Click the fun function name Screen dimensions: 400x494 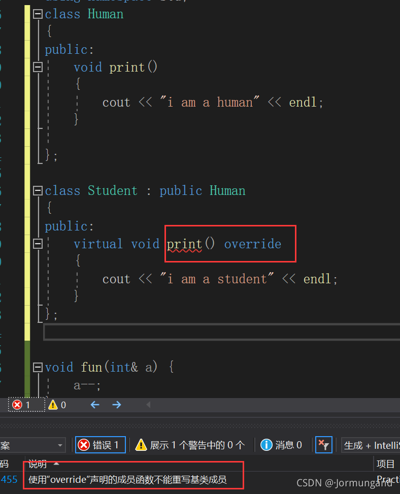tap(91, 368)
